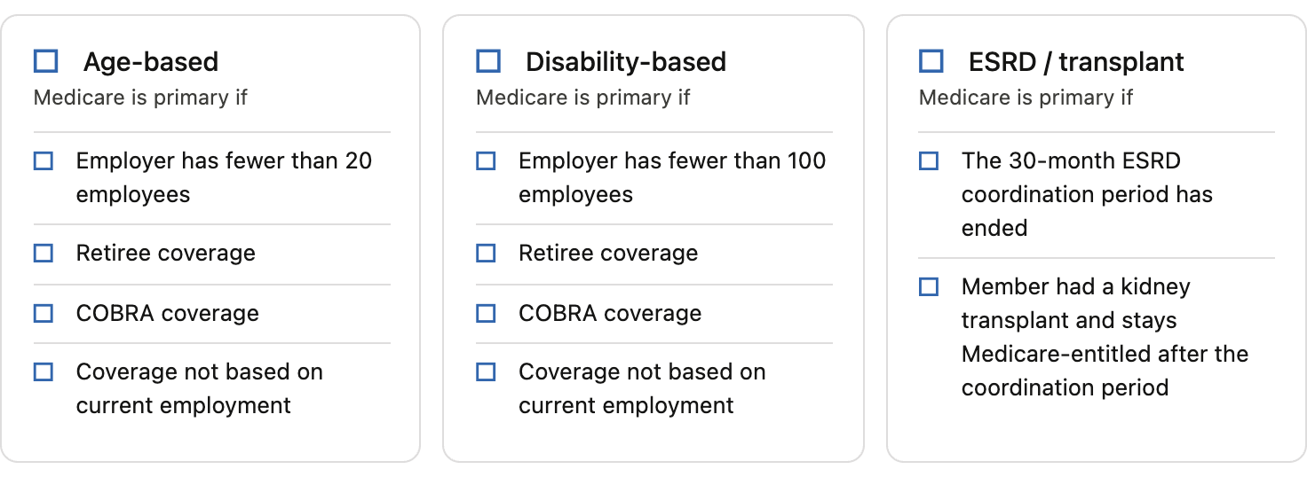Click the 30-month ESRD coordination period label
The width and height of the screenshot is (1307, 477).
point(1087,194)
